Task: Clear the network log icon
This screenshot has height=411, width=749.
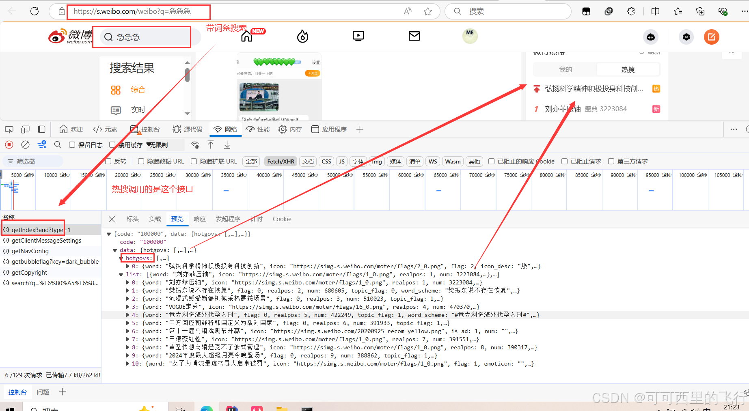Action: (25, 145)
